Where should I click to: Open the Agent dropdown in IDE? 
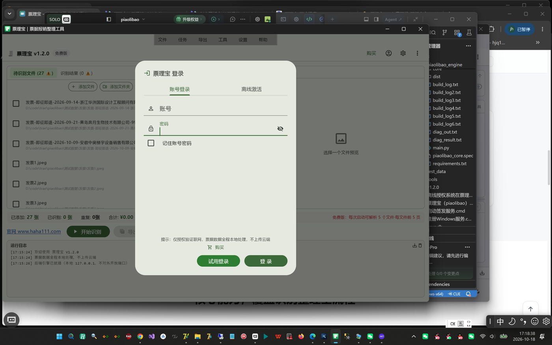[393, 19]
